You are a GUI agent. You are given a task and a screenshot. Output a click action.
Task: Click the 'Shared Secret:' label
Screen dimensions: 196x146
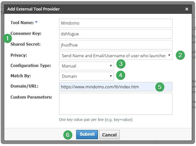[25, 44]
